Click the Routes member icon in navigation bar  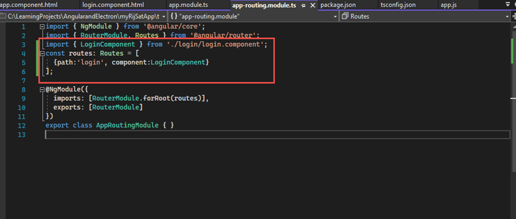tap(345, 16)
